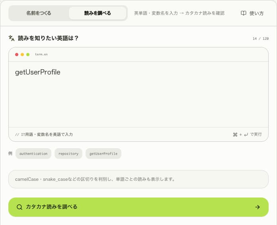The height and width of the screenshot is (225, 277).
Task: Click the arrow icon on green button
Action: point(257,207)
